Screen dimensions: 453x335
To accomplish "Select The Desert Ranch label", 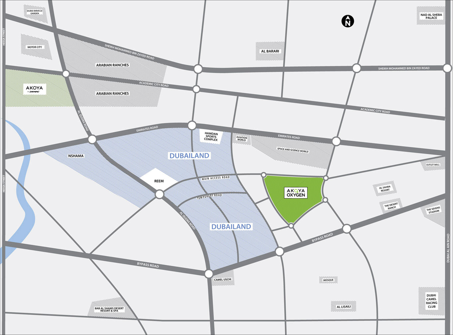I will click(391, 206).
